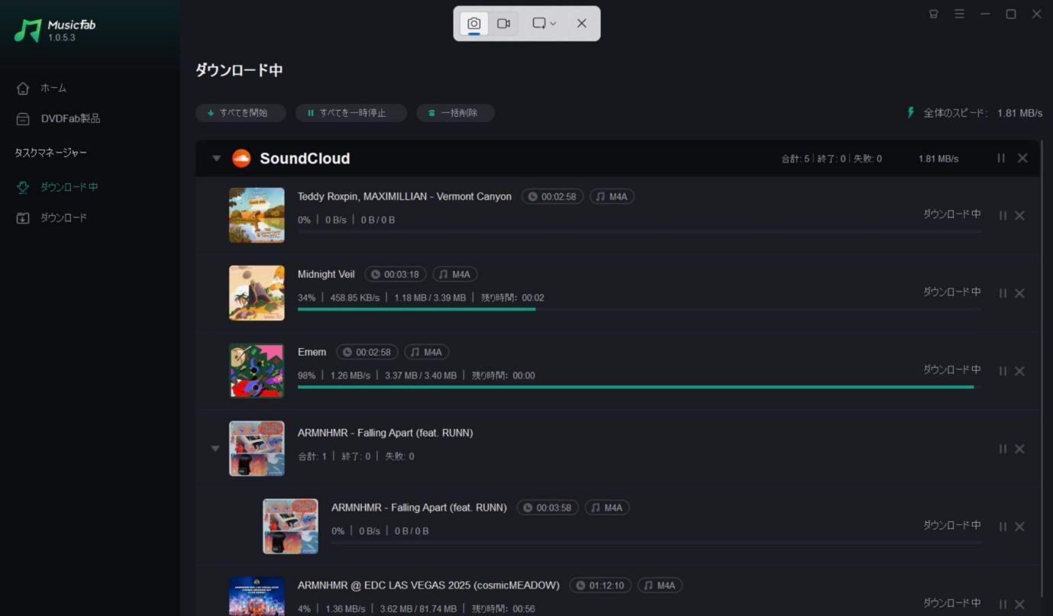Screen dimensions: 1053x616
Task: Click the 合計: 5 summary text
Action: click(795, 159)
